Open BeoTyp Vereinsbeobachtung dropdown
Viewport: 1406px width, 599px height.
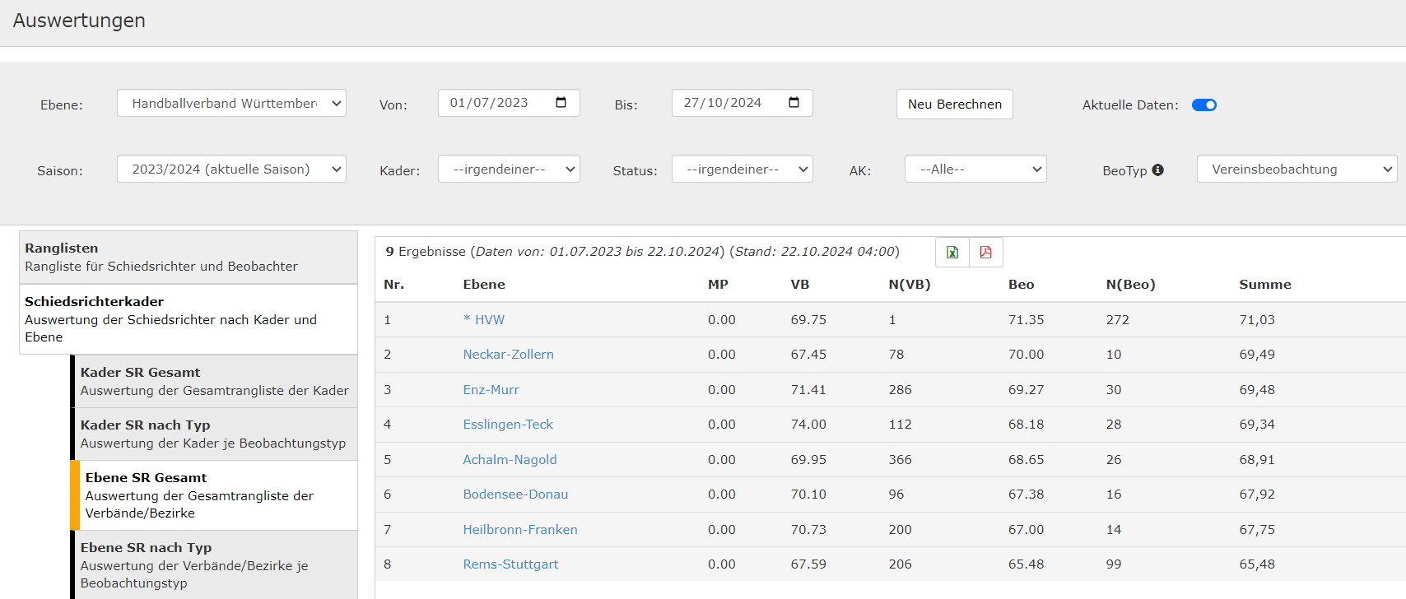coord(1297,169)
